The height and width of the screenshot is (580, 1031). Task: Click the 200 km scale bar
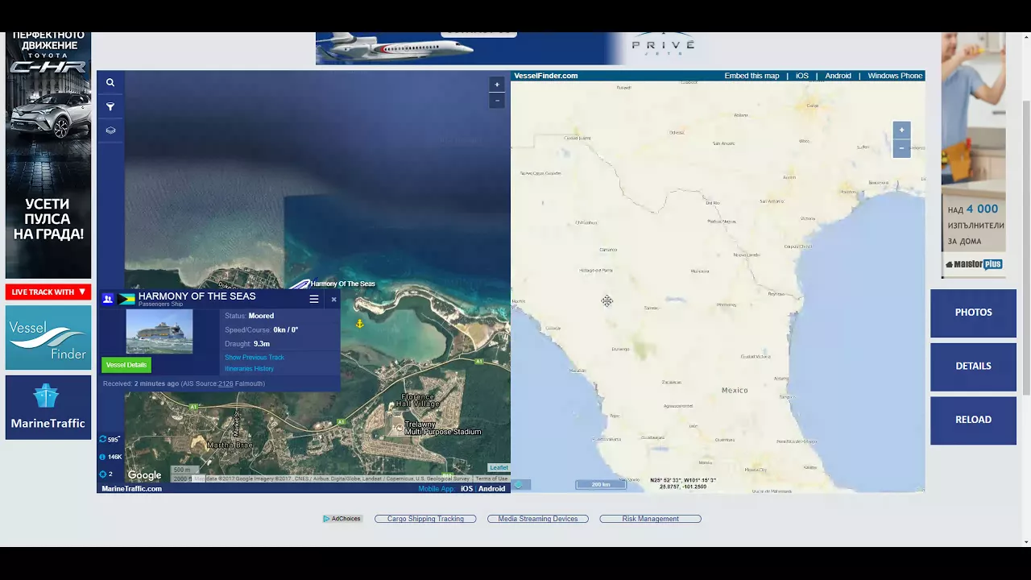tap(601, 484)
